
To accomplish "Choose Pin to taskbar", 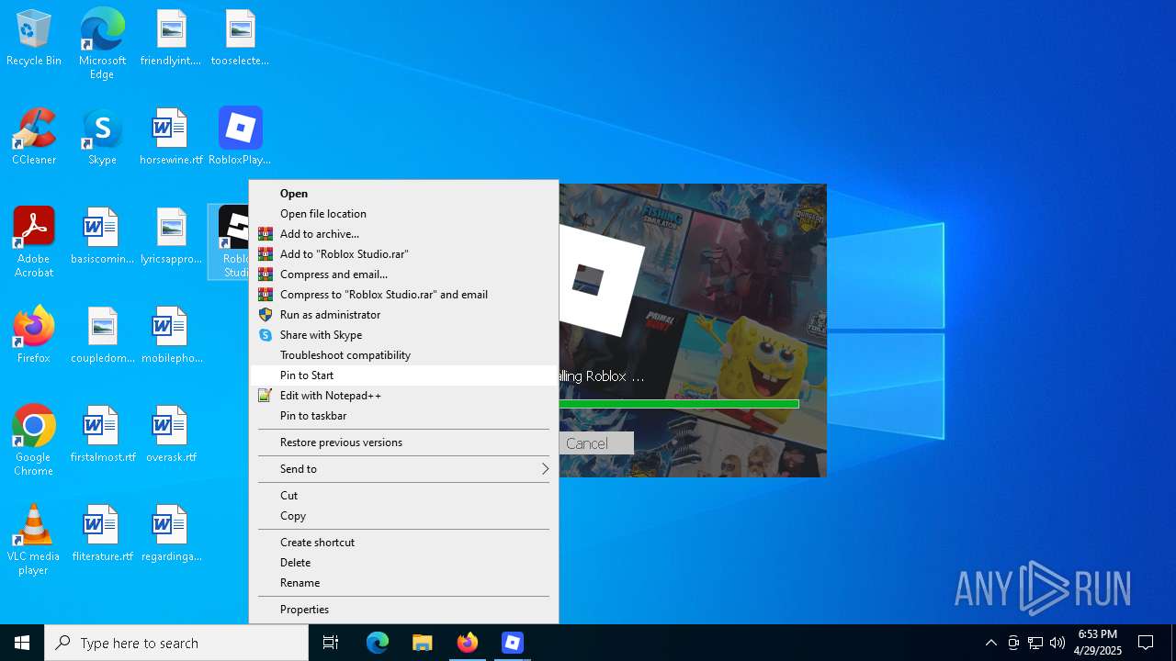I will pos(404,415).
